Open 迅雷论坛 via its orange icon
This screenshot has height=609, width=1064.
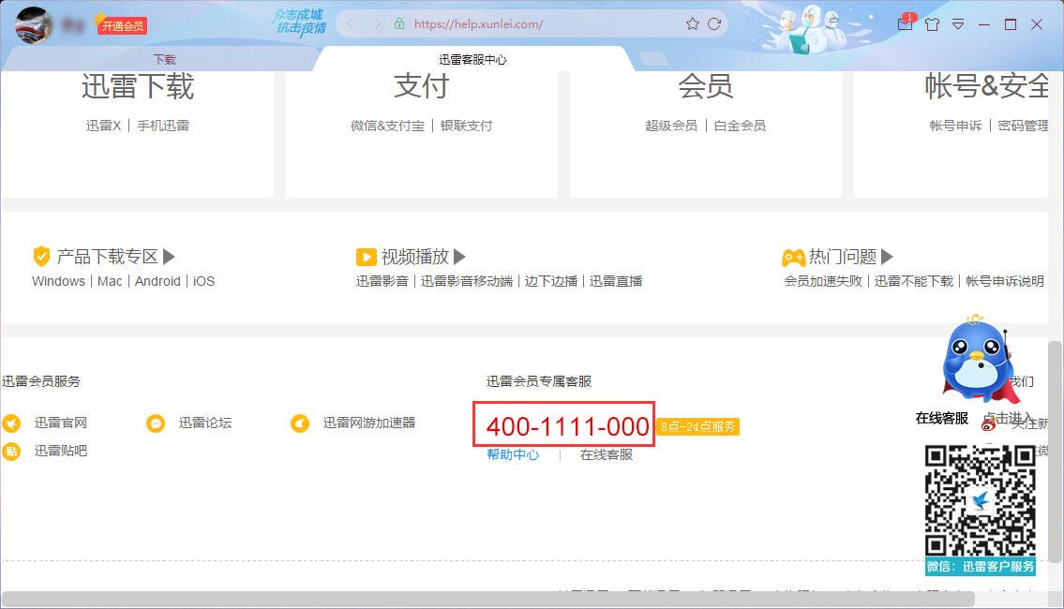[x=156, y=423]
